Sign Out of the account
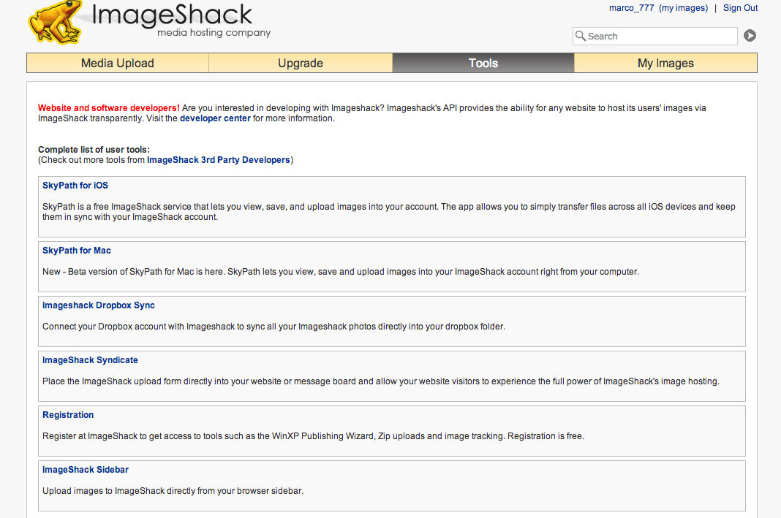The width and height of the screenshot is (781, 518). [x=740, y=8]
